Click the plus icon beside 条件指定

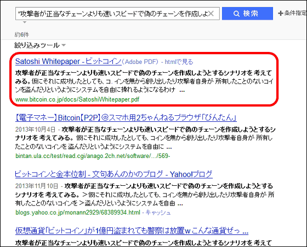pyautogui.click(x=281, y=13)
